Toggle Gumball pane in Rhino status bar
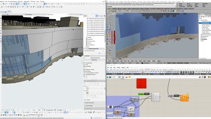 [186, 63]
